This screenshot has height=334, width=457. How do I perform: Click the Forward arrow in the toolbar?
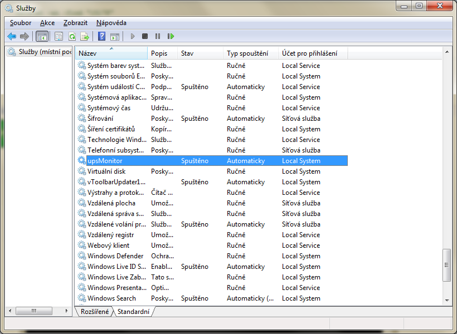[24, 36]
